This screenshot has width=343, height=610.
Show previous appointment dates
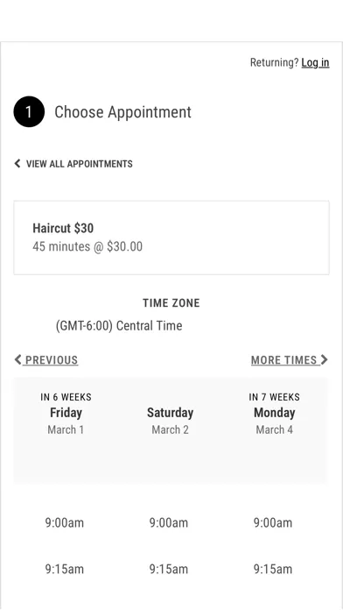point(45,360)
